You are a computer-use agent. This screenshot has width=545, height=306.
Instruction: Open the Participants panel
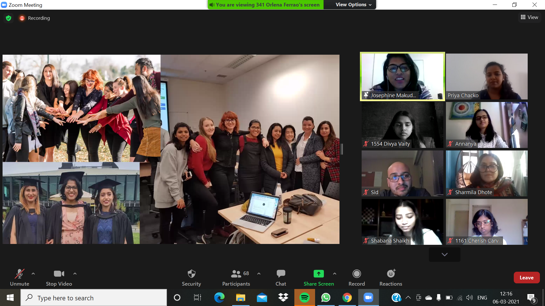[236, 277]
